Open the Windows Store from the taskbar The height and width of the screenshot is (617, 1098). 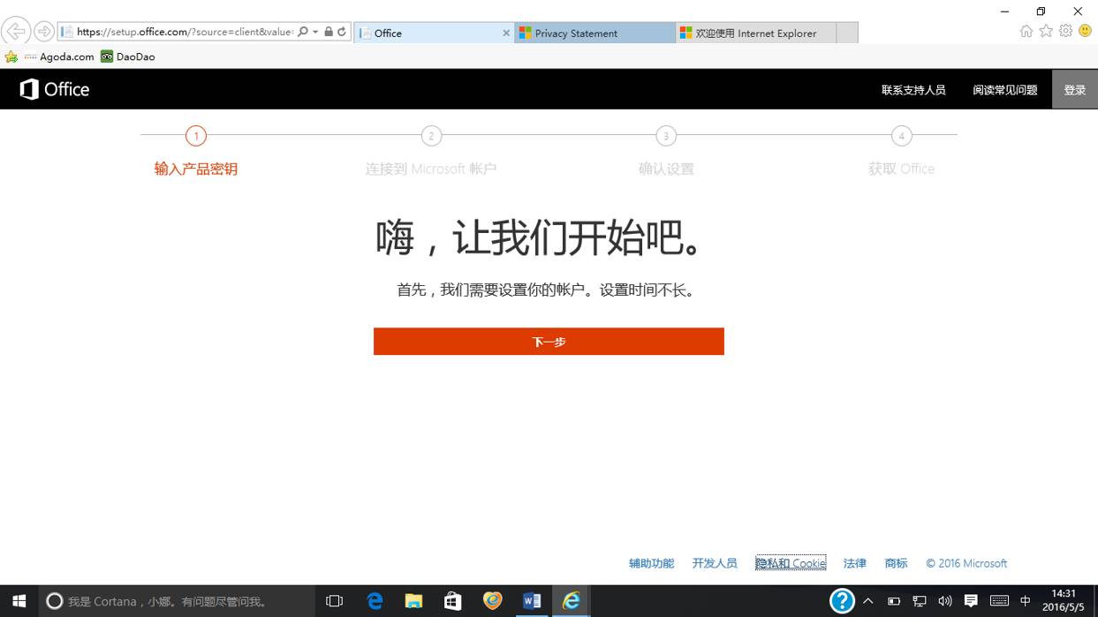coord(452,601)
